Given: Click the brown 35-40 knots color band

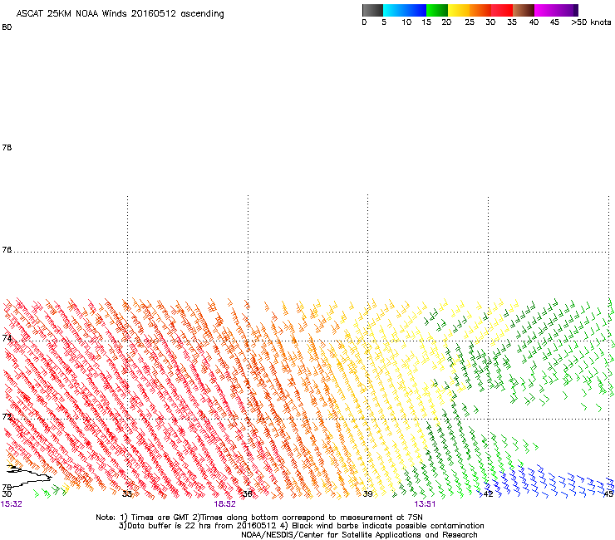Looking at the screenshot, I should [524, 10].
